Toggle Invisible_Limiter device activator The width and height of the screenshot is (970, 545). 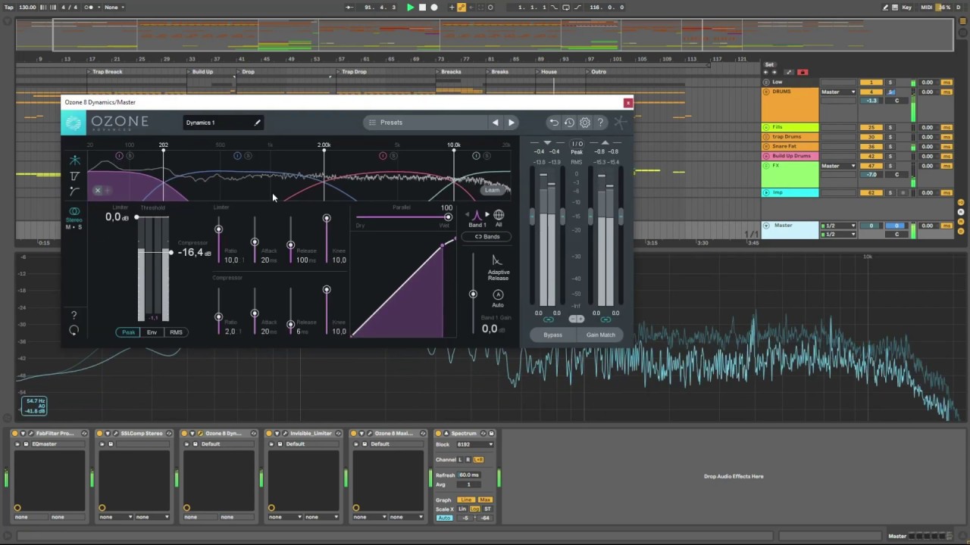(x=269, y=434)
